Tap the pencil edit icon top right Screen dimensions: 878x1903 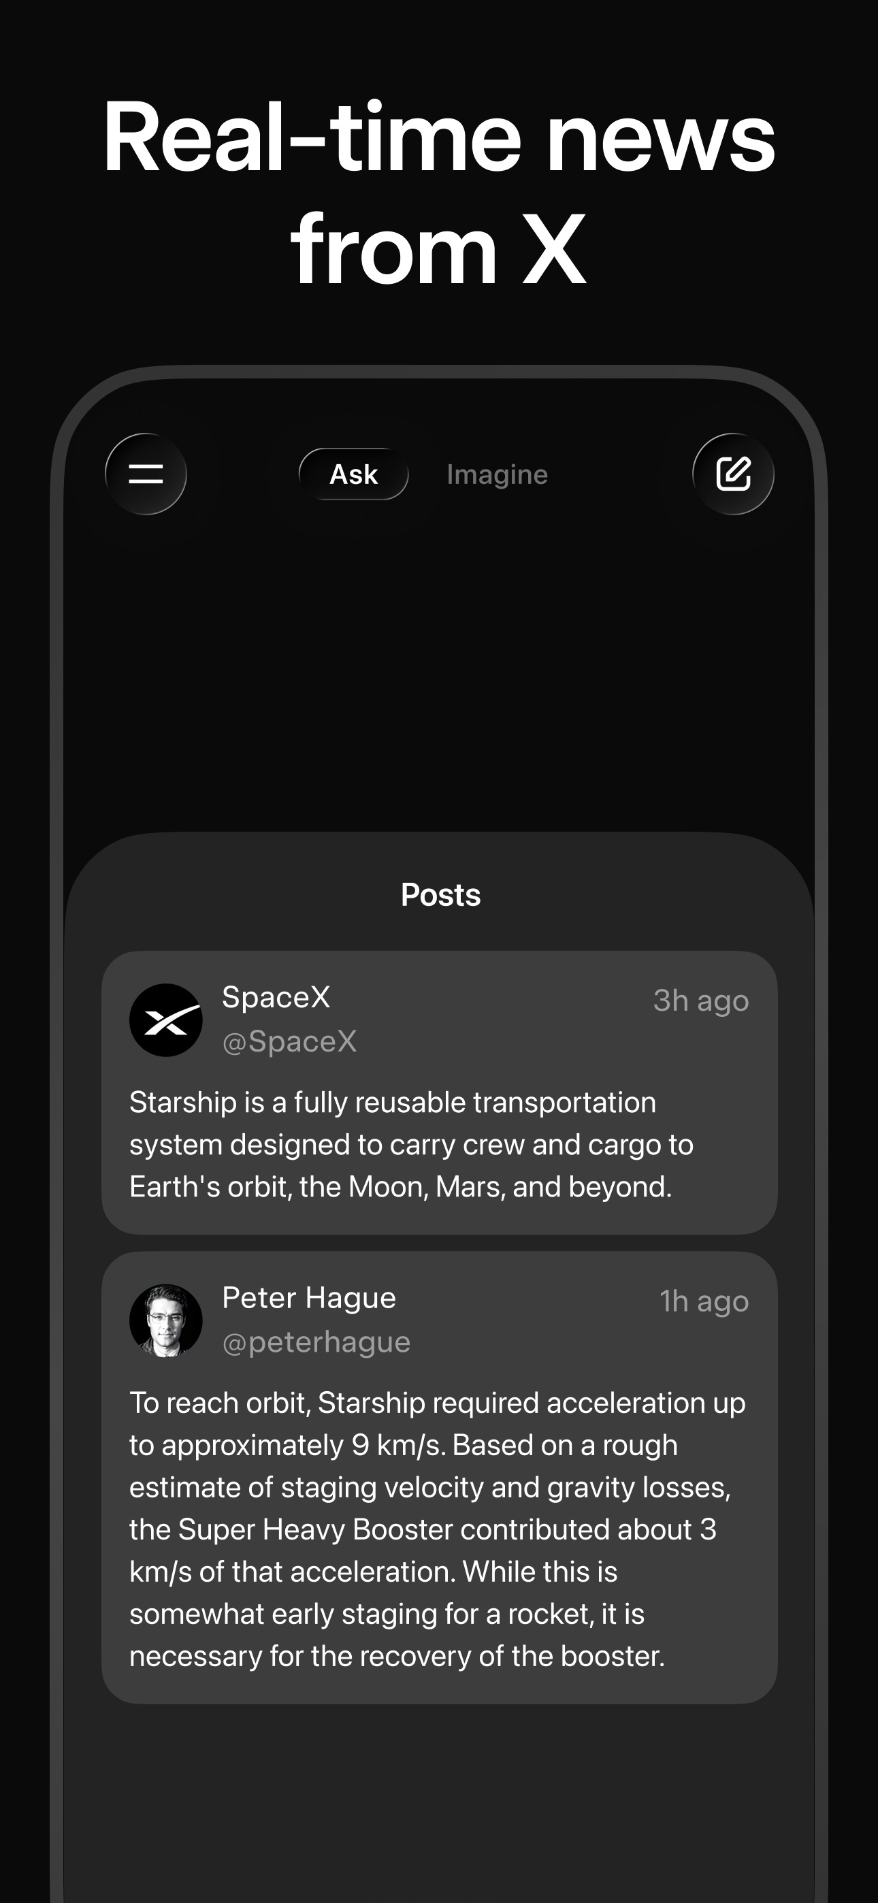[x=732, y=474]
